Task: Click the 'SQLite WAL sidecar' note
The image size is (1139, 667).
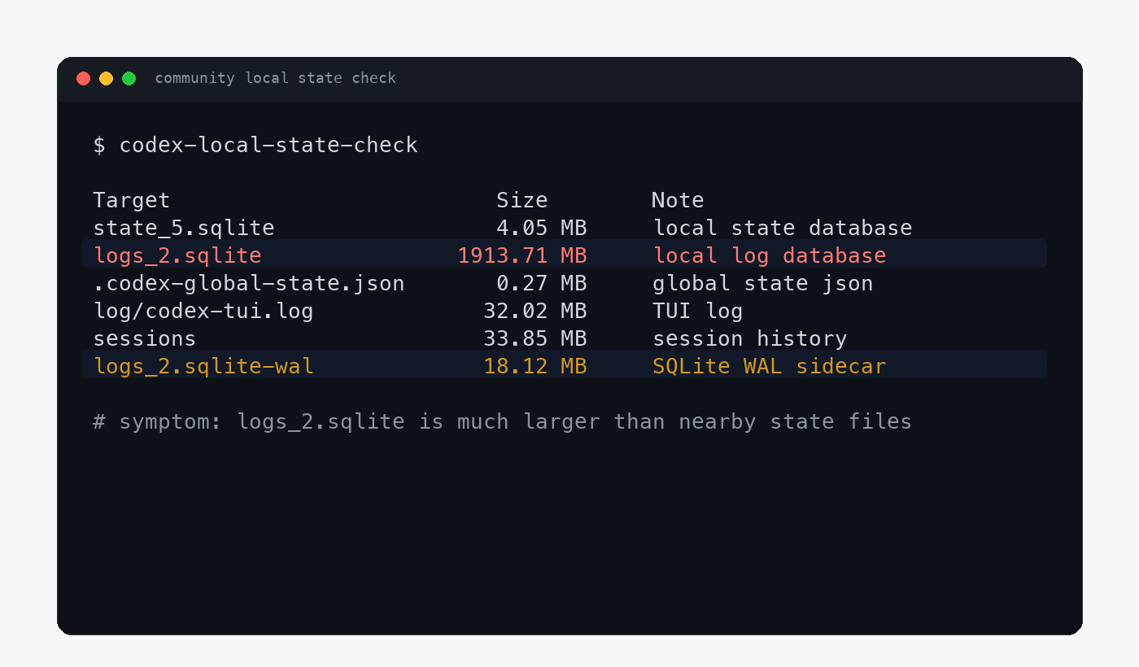Action: [770, 366]
